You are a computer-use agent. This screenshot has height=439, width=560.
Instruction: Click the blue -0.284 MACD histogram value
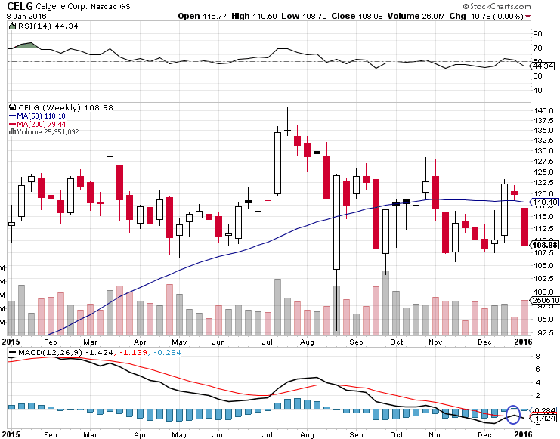coord(167,353)
